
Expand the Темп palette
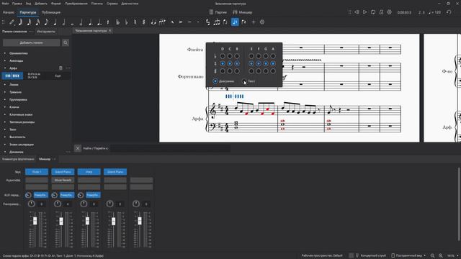click(5, 129)
